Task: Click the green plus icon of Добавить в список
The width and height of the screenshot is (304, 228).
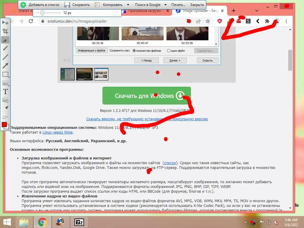Action: click(23, 5)
